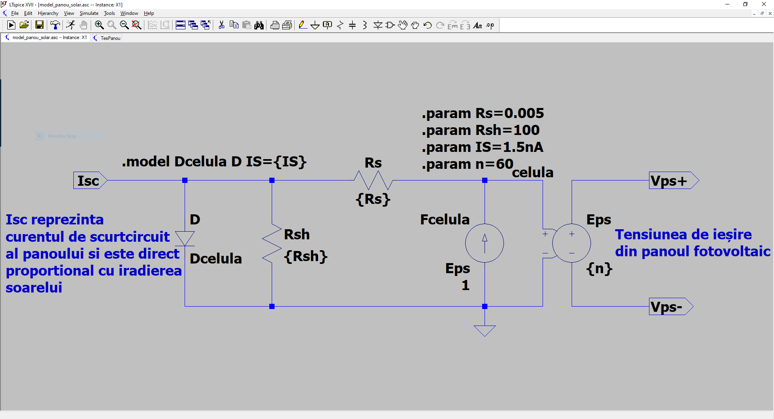This screenshot has height=419, width=774.
Task: Place a capacitor component
Action: (352, 25)
